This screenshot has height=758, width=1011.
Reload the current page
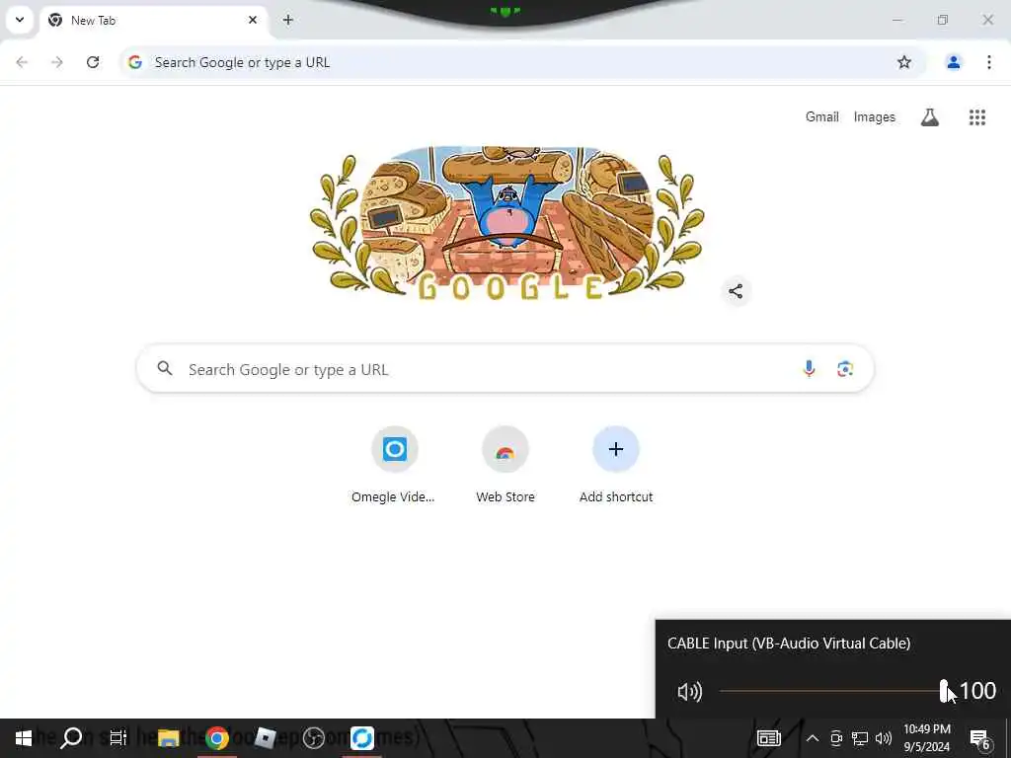pyautogui.click(x=93, y=62)
